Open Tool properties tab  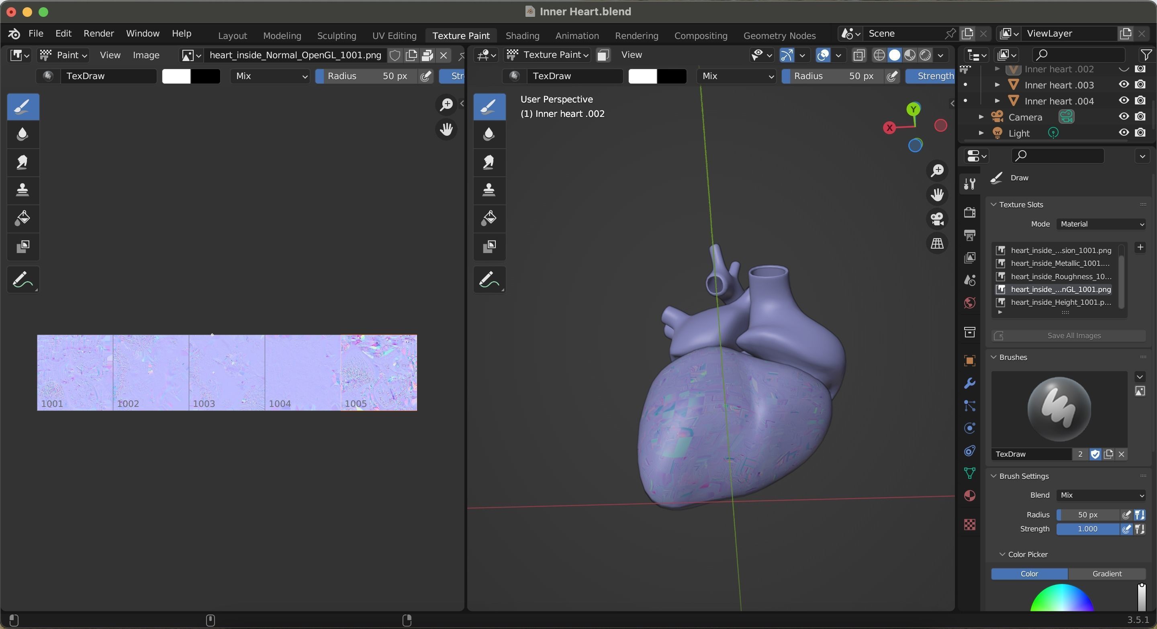pyautogui.click(x=970, y=184)
